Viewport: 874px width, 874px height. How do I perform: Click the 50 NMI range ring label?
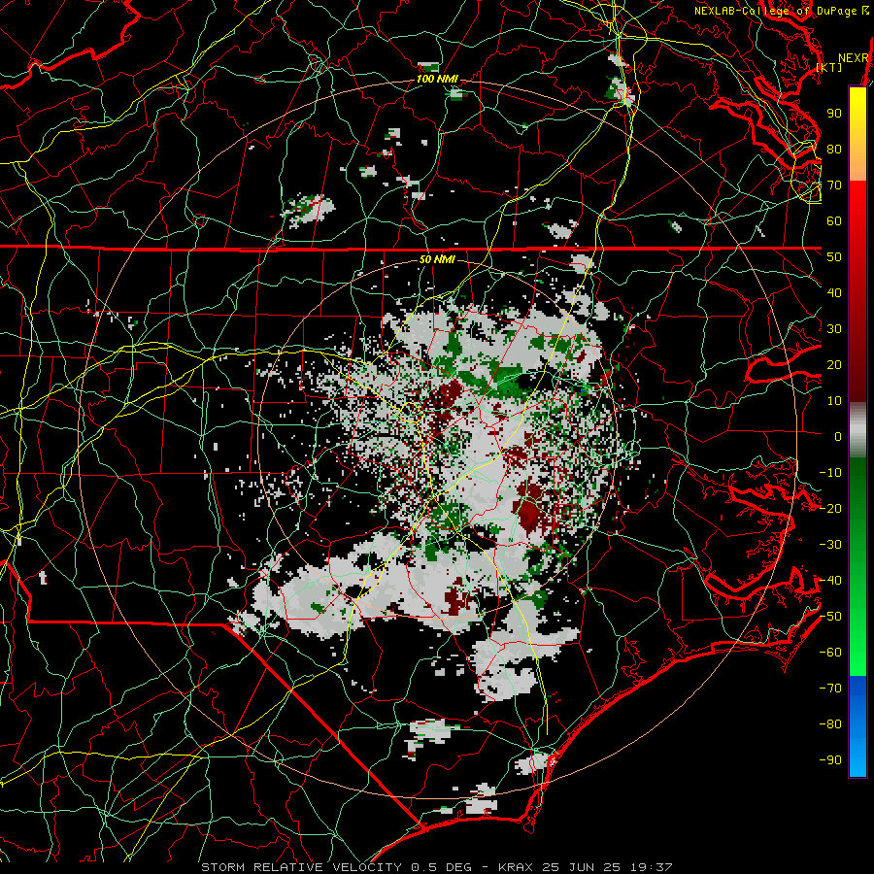tap(437, 259)
